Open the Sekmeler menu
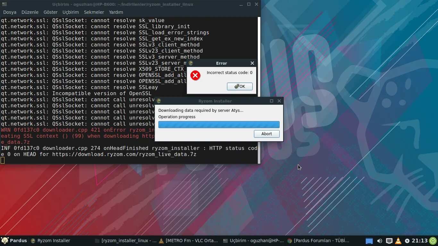438x246 pixels. tap(94, 12)
